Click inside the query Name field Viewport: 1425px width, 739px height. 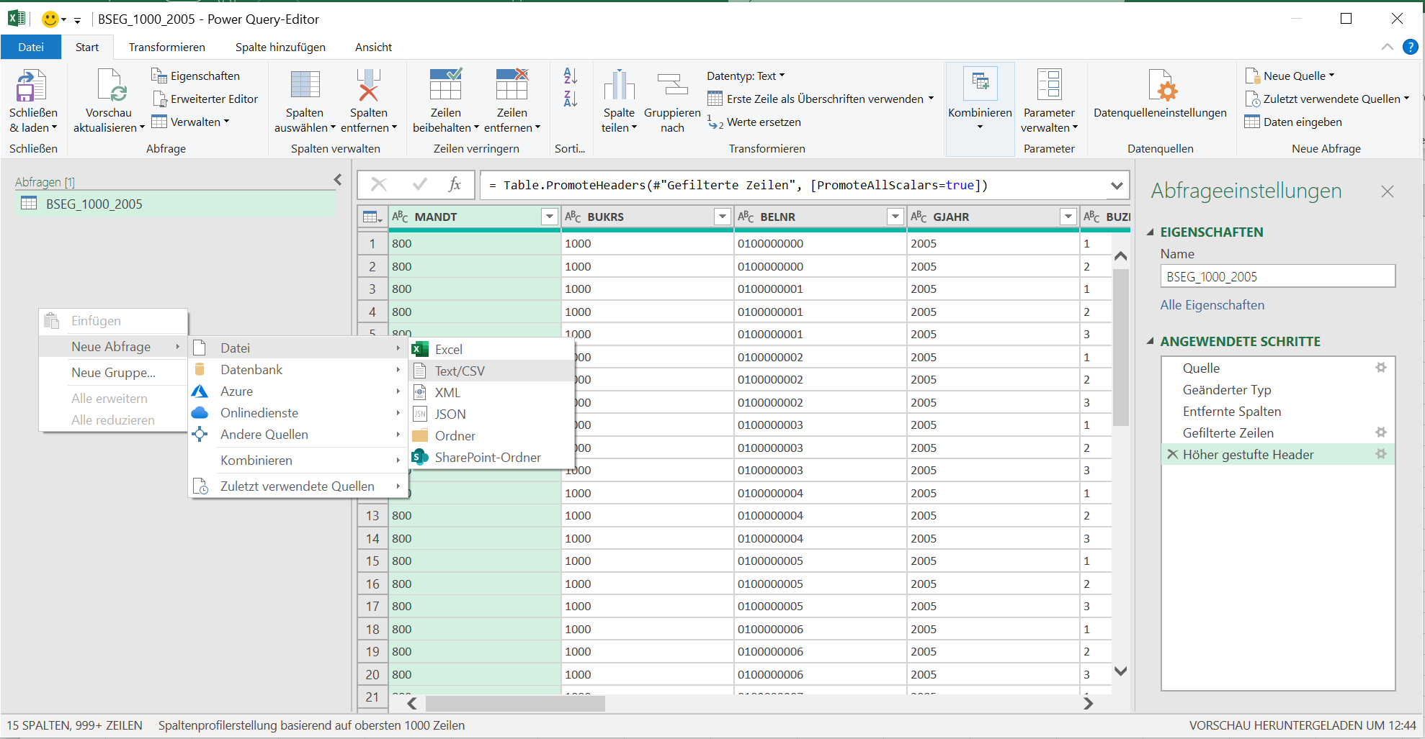click(x=1275, y=276)
